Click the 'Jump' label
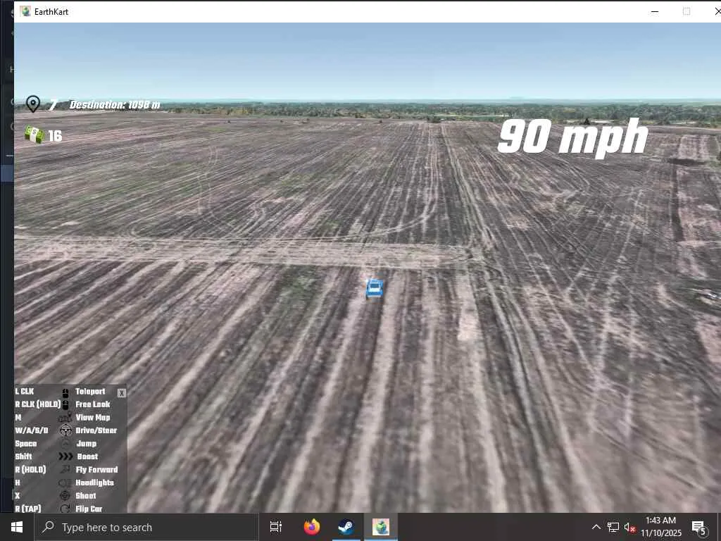 (87, 444)
